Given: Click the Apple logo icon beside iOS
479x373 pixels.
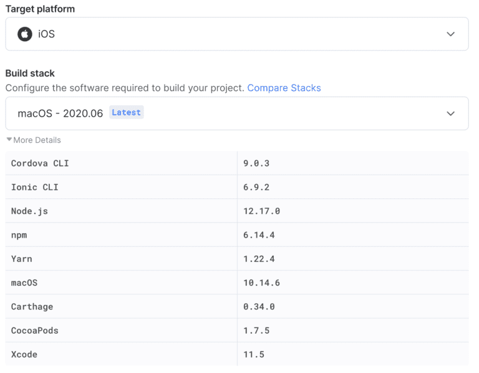Looking at the screenshot, I should tap(25, 34).
